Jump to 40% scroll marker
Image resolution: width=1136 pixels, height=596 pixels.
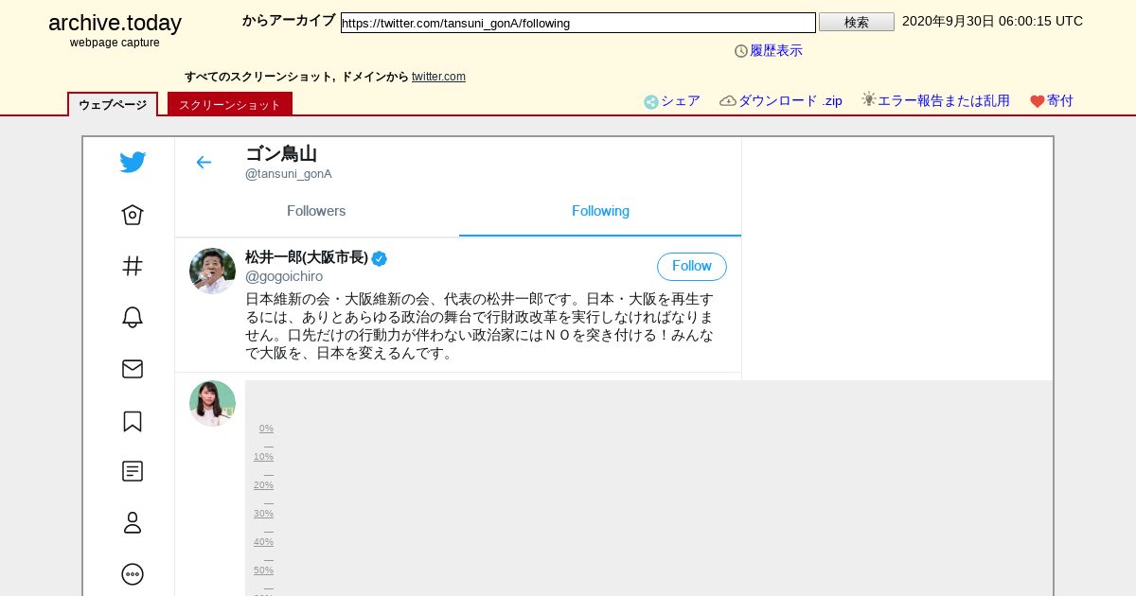pyautogui.click(x=263, y=542)
